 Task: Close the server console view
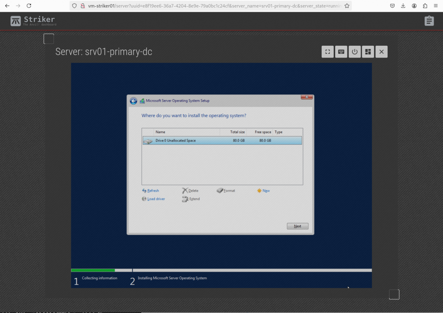pyautogui.click(x=381, y=52)
